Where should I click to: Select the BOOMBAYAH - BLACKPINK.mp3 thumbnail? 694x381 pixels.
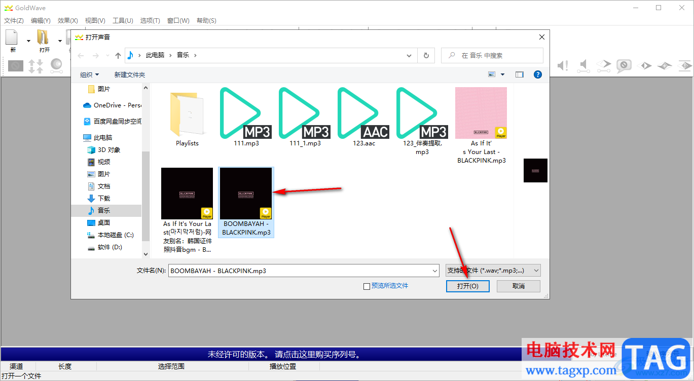point(246,194)
